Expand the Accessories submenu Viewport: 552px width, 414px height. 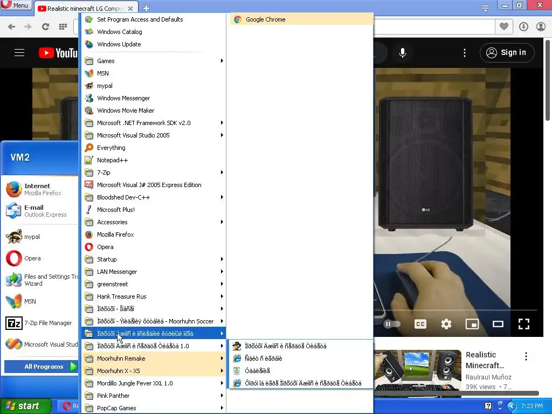154,222
